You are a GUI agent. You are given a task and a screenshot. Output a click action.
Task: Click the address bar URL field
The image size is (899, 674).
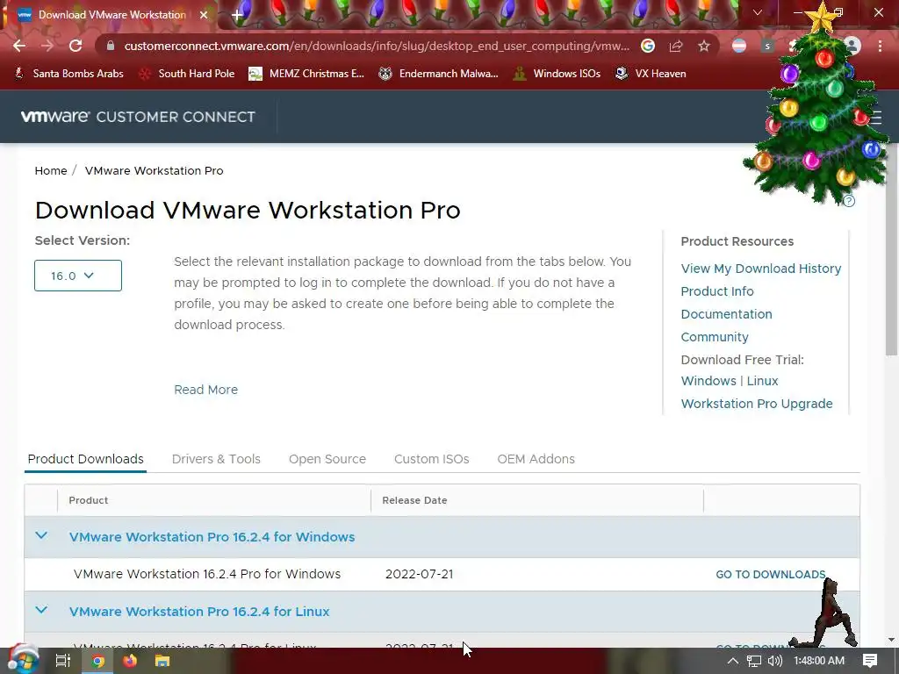pyautogui.click(x=377, y=46)
